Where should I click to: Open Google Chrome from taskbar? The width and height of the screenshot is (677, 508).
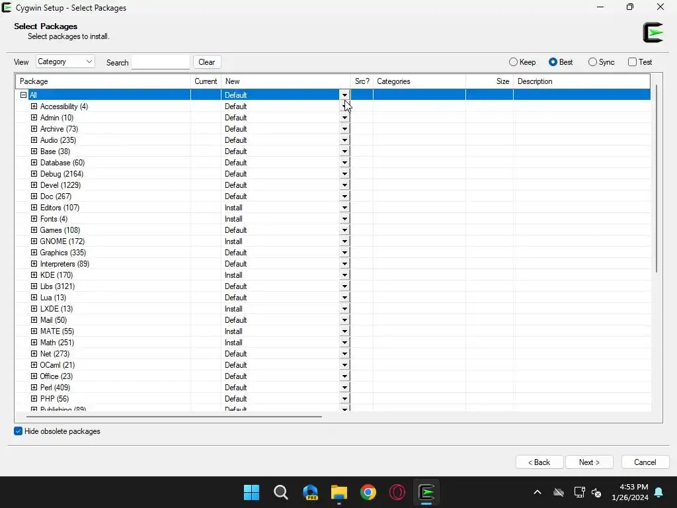368,492
